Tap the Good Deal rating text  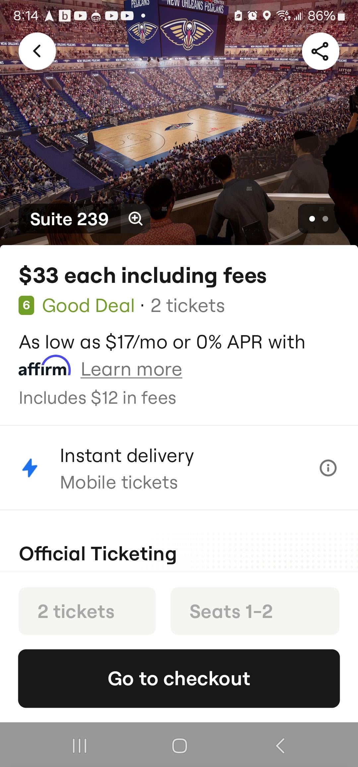88,305
